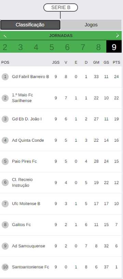Click position badge 7 for Ufc Moitense B
This screenshot has height=279, width=123.
(5, 204)
